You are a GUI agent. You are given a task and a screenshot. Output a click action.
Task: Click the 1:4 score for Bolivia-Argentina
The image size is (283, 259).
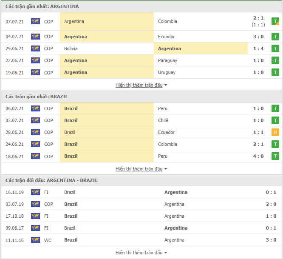(x=258, y=48)
